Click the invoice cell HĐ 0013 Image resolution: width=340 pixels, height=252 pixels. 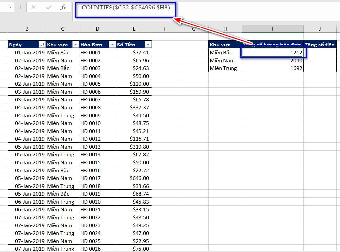(97, 147)
